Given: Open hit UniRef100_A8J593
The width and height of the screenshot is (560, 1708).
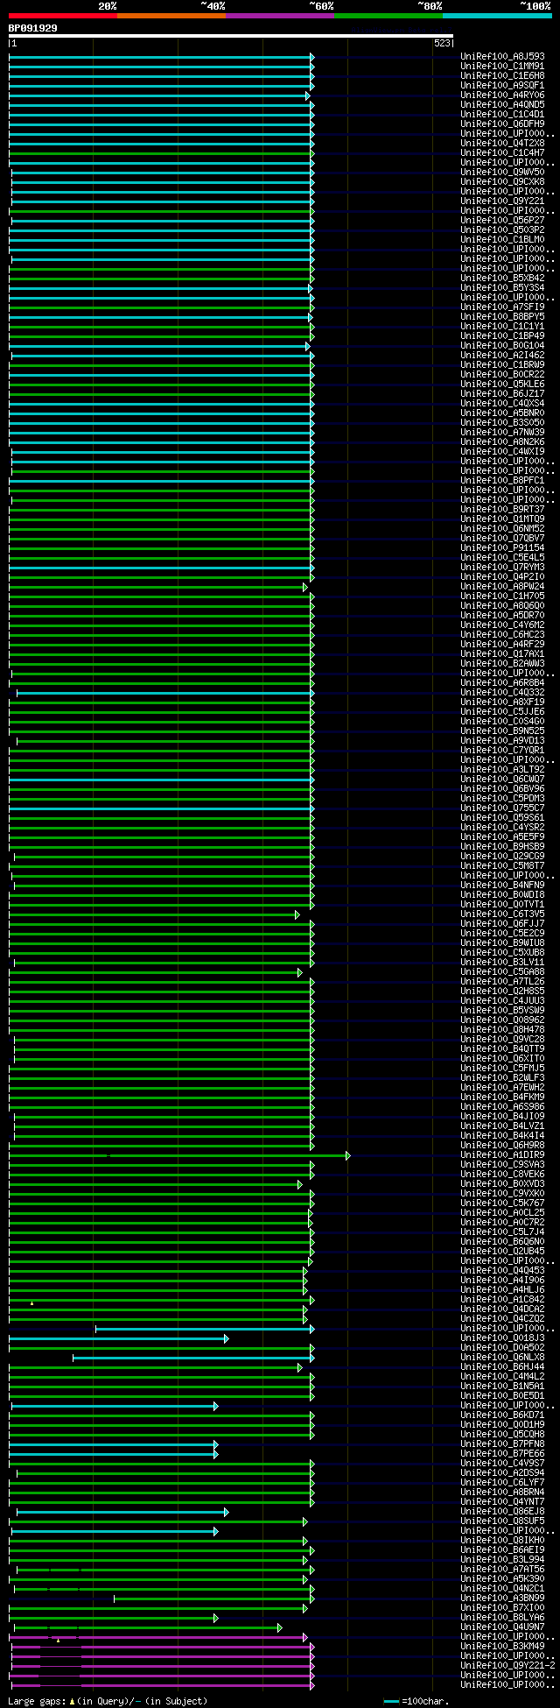Looking at the screenshot, I should coord(502,57).
